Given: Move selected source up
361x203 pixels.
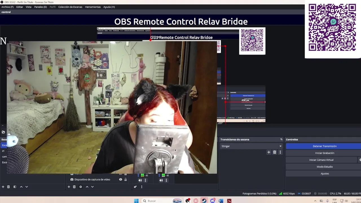Looking at the screenshot, I should (87, 187).
